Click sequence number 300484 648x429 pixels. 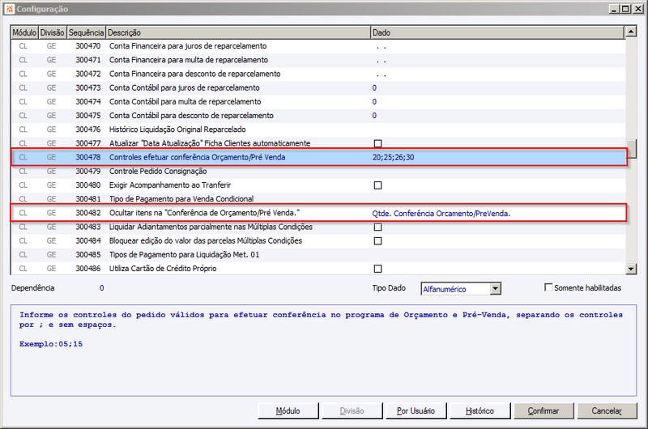tap(88, 240)
